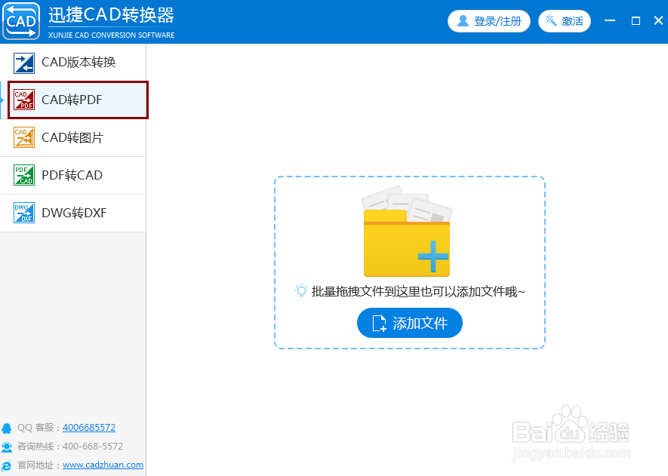The height and width of the screenshot is (476, 668).
Task: Minimize the application window
Action: click(610, 20)
